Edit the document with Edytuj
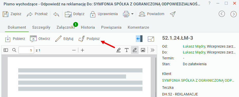Image resolution: width=239 pixels, height=97 pixels. coord(64,39)
